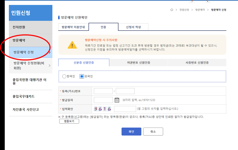This screenshot has width=238, height=150.
Task: Click the 발급일자 date input field
Action: coord(103,100)
